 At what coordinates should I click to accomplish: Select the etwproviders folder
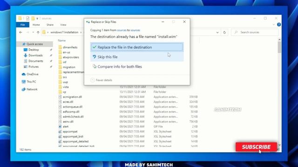pyautogui.click(x=71, y=57)
